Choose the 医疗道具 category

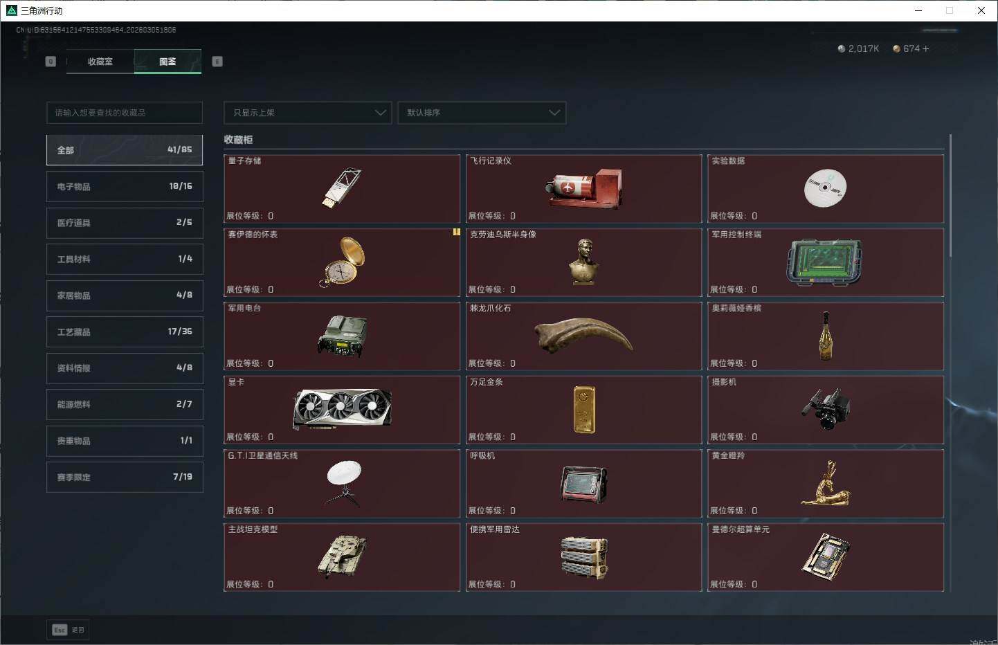pos(125,223)
